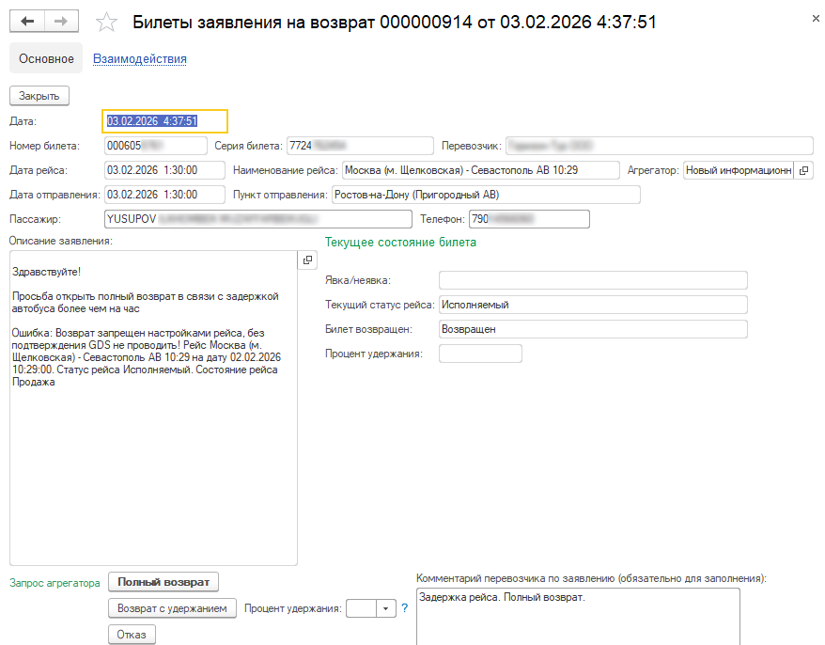Add document to favorites with star icon
The height and width of the screenshot is (645, 825).
tap(108, 23)
